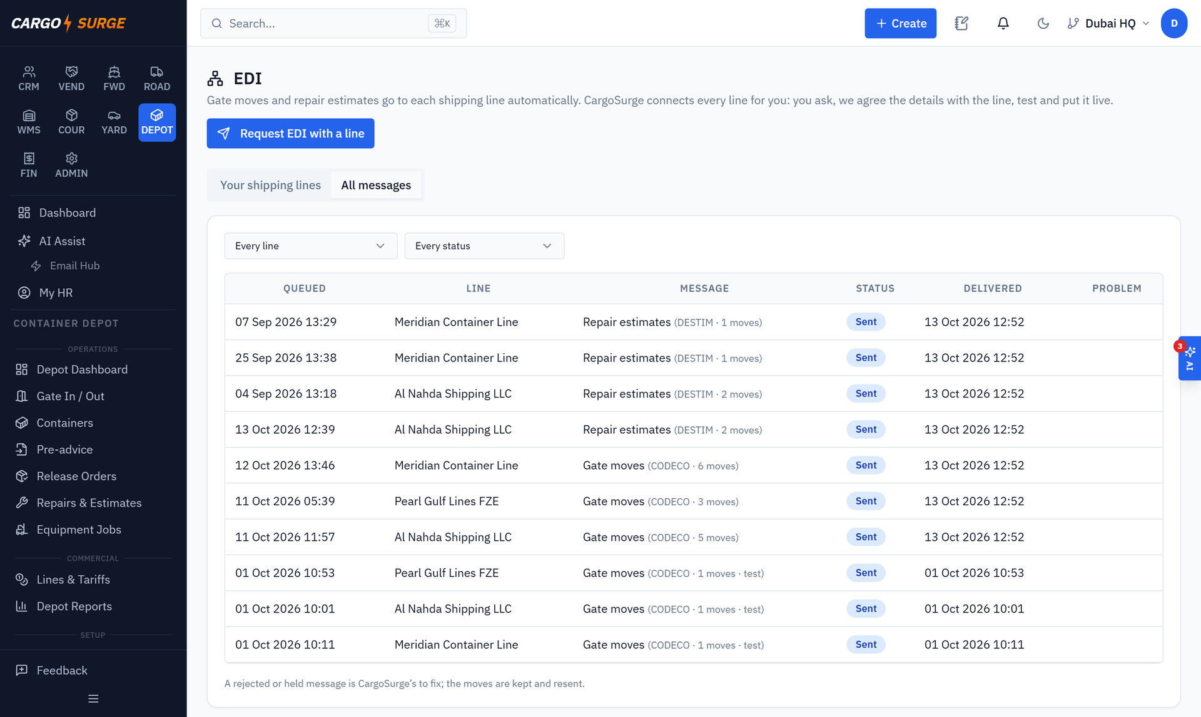1201x717 pixels.
Task: Open the AI assistant side panel
Action: pyautogui.click(x=1190, y=358)
